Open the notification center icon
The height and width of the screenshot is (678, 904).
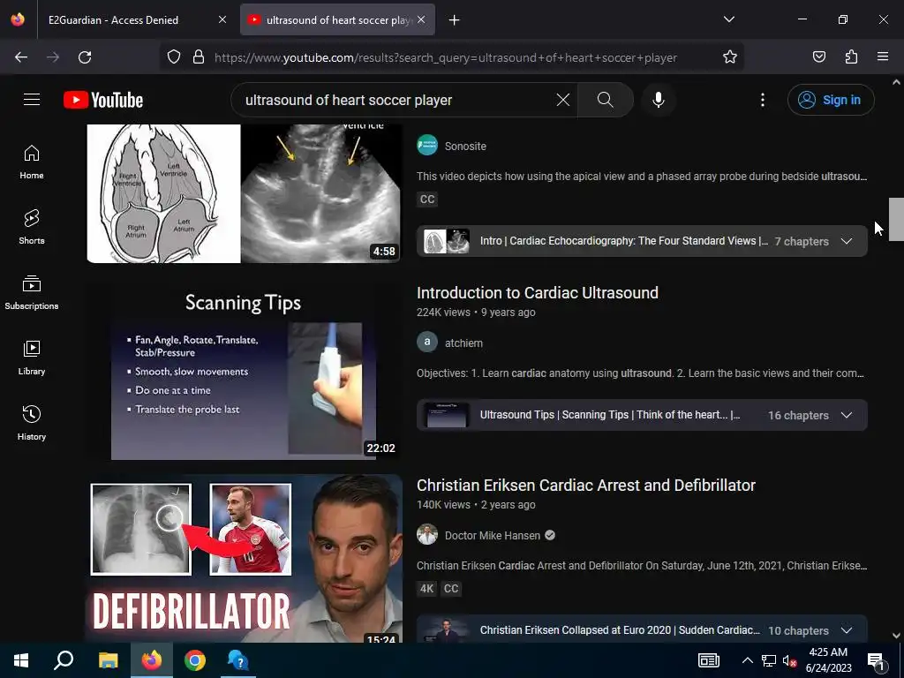point(877,660)
